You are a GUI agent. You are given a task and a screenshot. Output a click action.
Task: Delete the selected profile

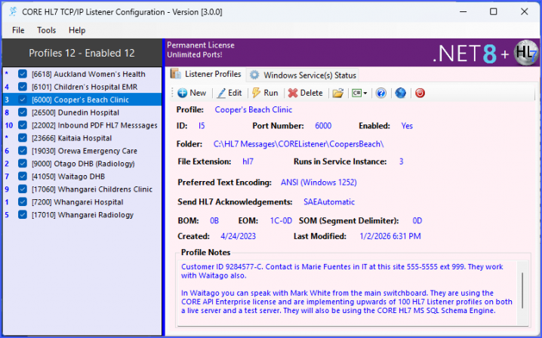coord(305,93)
